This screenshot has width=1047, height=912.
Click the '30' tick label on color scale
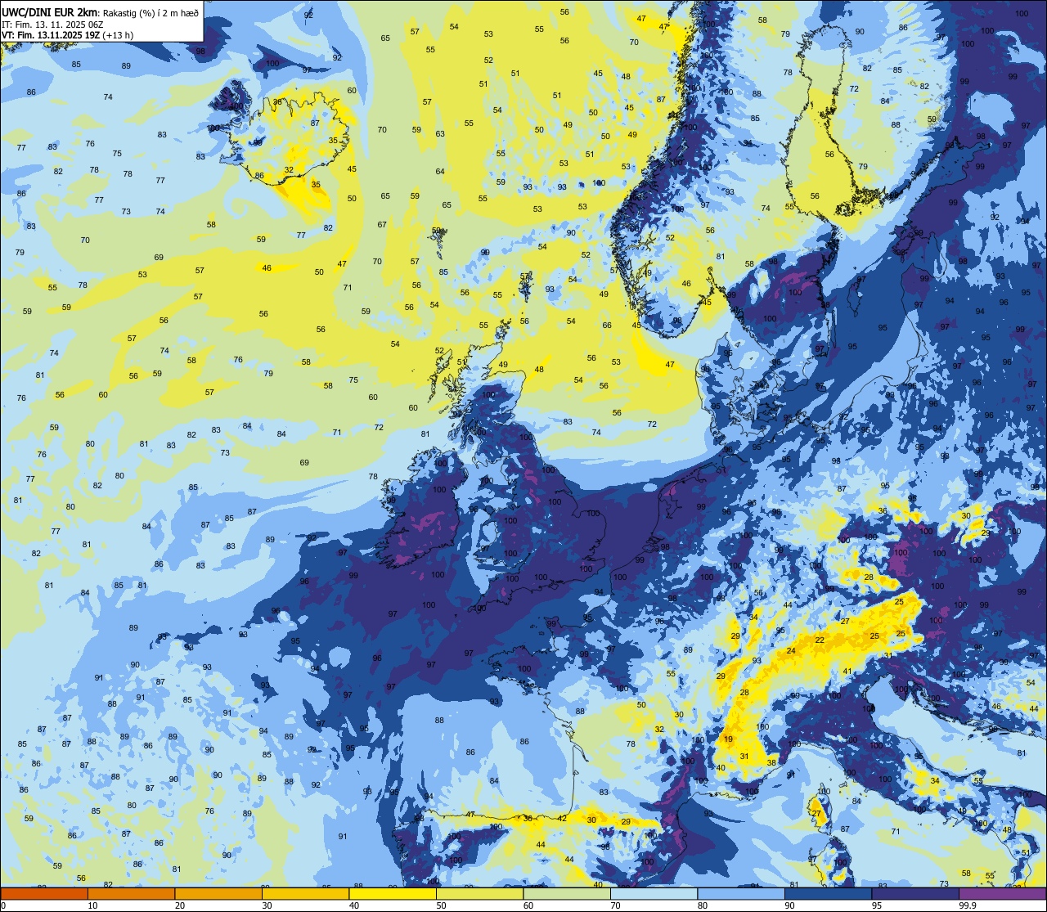click(267, 905)
